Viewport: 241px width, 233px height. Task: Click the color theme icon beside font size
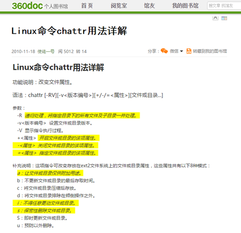[224, 18]
